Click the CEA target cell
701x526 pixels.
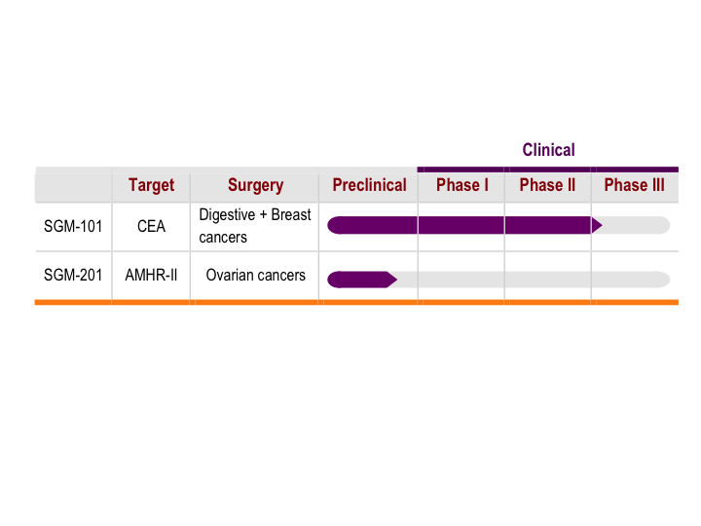(x=151, y=226)
